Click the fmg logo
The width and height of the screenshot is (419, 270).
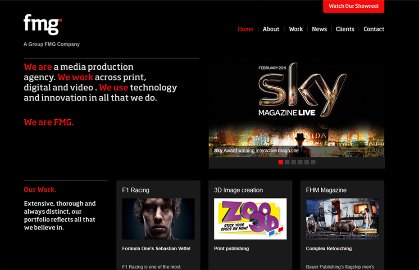tap(43, 25)
